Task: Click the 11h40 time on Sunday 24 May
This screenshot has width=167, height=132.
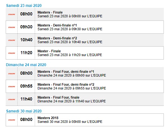Action: point(26,99)
